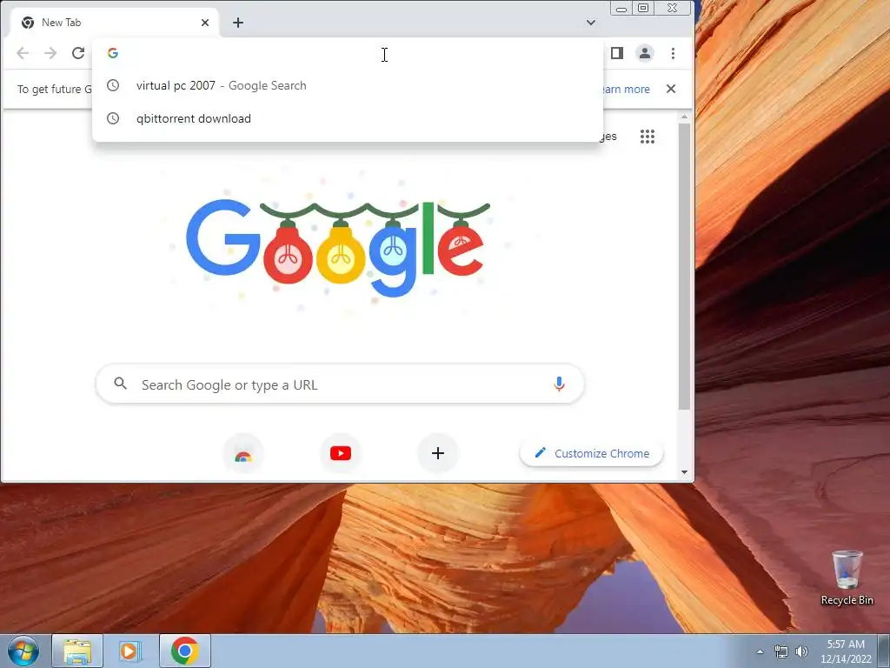Image resolution: width=890 pixels, height=668 pixels.
Task: Go forward with the forward arrow
Action: (x=50, y=53)
